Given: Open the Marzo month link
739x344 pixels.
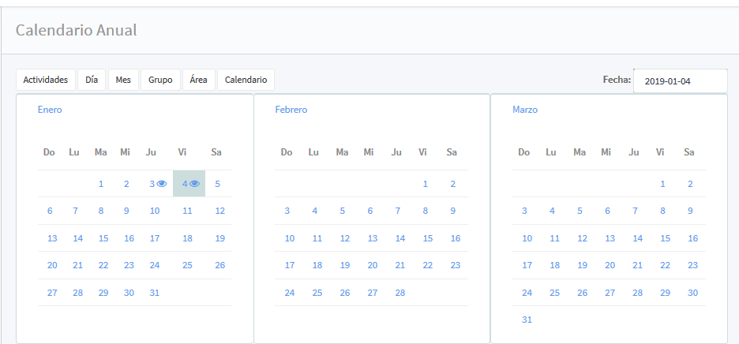Looking at the screenshot, I should pyautogui.click(x=525, y=110).
